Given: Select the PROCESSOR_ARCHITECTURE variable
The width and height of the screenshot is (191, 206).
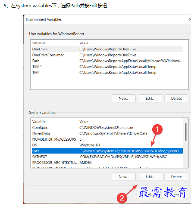Looking at the screenshot, I should pyautogui.click(x=107, y=163).
